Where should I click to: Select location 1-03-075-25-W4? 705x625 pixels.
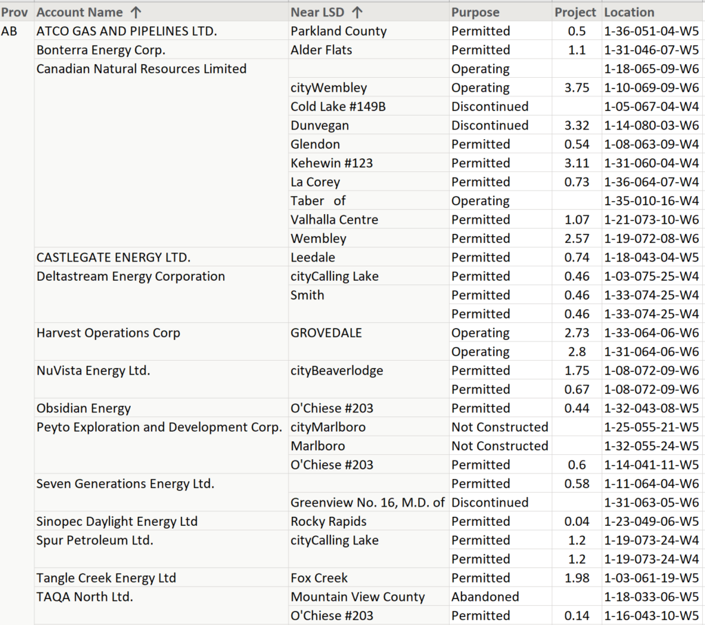pos(651,276)
